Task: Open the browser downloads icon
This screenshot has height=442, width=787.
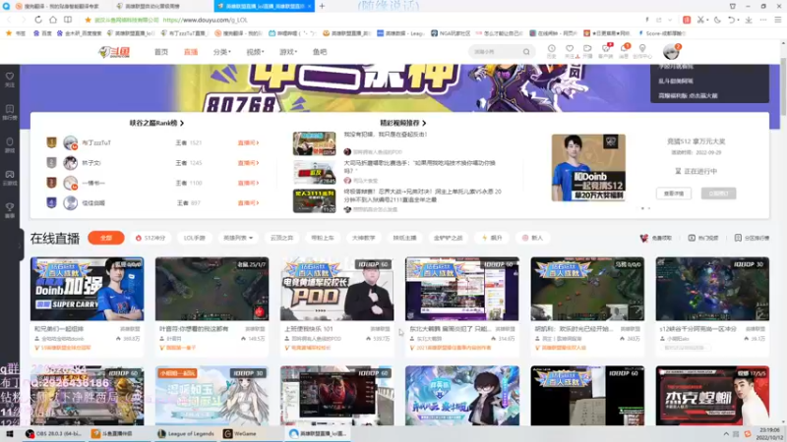Action: tap(749, 20)
